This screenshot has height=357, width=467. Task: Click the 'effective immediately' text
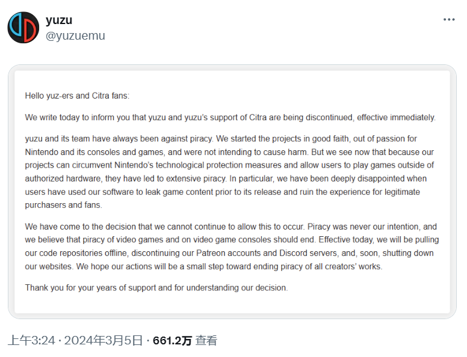pos(396,118)
